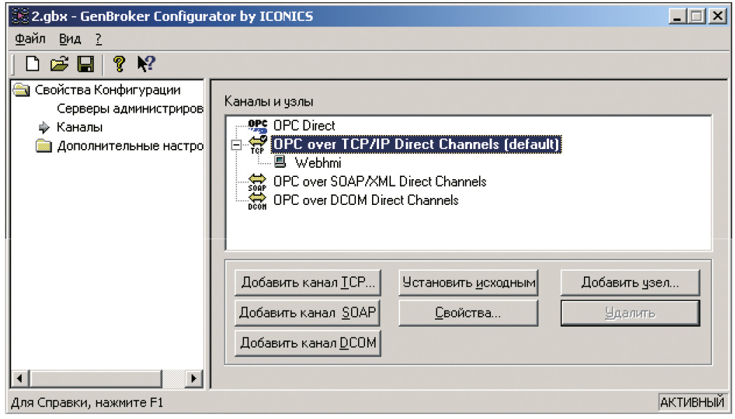Click the horizontal scrollbar thumb in left pane
Screen dimensions: 735x419
pos(96,378)
